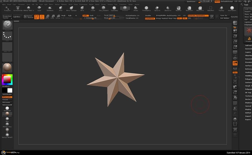Open the Preferences menu
This screenshot has width=252, height=155.
click(x=83, y=5)
